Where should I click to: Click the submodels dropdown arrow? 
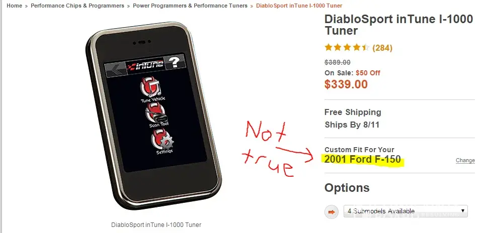tap(463, 211)
